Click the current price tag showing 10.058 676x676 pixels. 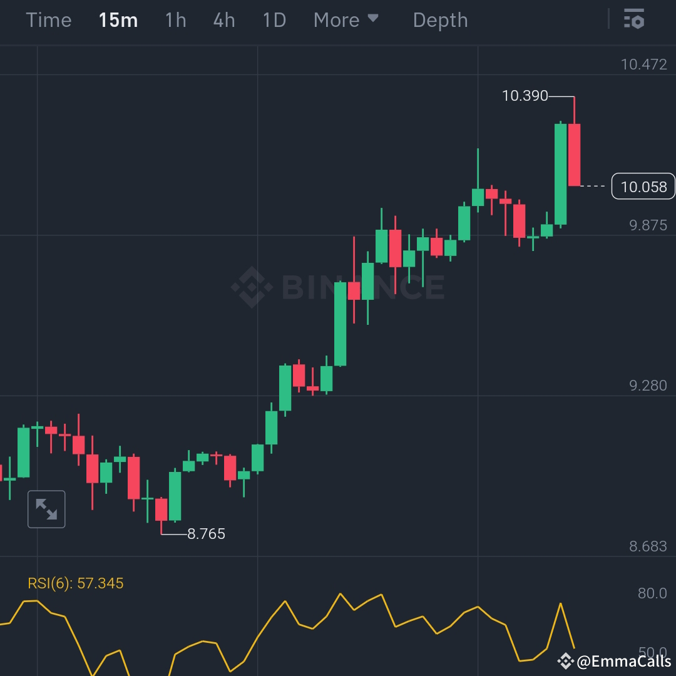643,186
